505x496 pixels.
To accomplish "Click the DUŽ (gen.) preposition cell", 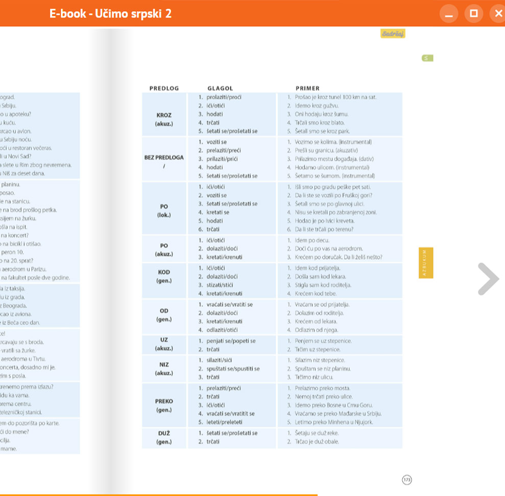I will tap(164, 437).
